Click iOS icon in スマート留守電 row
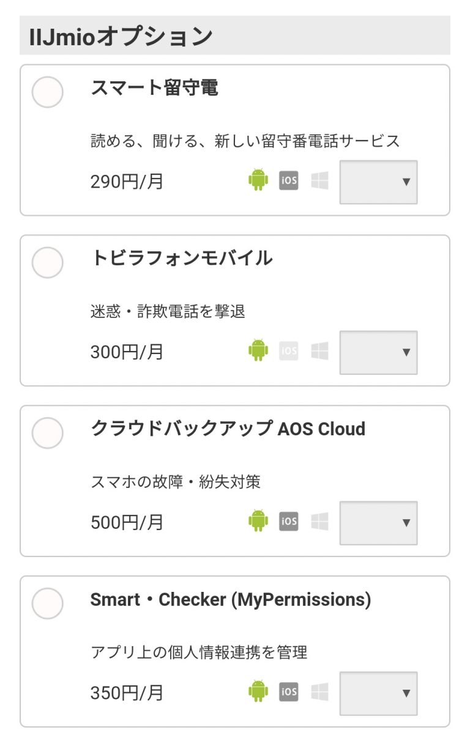This screenshot has height=738, width=470. click(x=289, y=180)
